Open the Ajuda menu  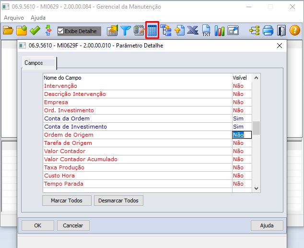click(x=38, y=18)
